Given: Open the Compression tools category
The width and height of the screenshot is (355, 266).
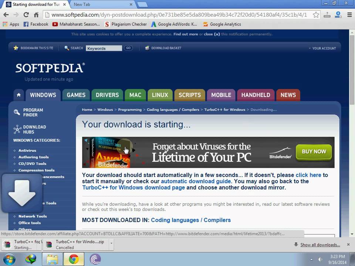Looking at the screenshot, I should [37, 170].
